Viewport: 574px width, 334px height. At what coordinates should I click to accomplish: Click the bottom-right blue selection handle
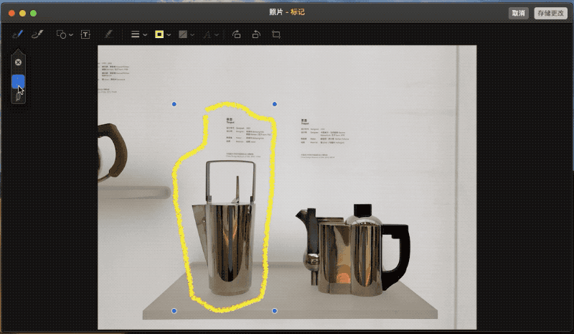(274, 311)
